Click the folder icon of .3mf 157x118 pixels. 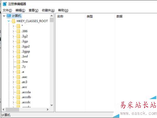(x=19, y=57)
